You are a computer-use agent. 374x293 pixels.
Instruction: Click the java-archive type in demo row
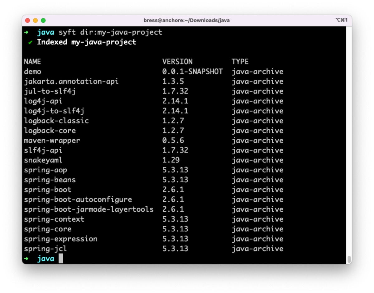pyautogui.click(x=257, y=72)
